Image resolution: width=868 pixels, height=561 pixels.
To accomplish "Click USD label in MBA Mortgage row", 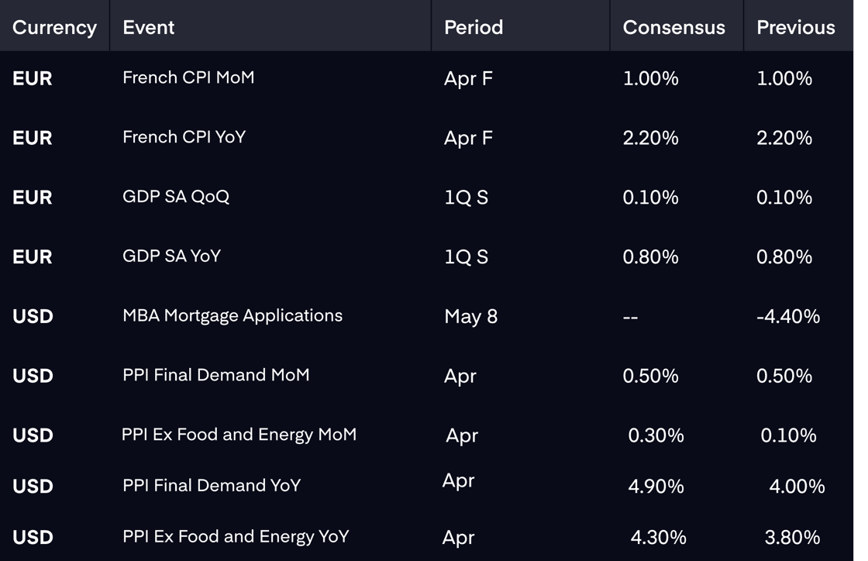I will tap(33, 316).
